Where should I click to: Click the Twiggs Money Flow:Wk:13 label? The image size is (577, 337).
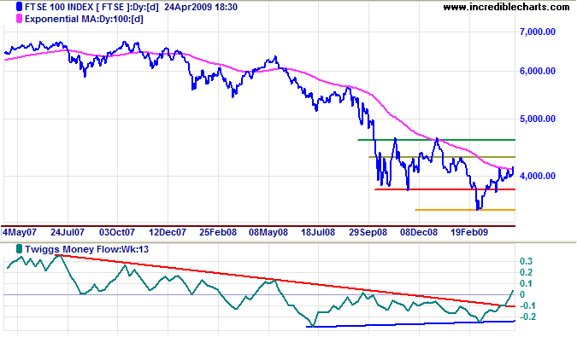[87, 249]
